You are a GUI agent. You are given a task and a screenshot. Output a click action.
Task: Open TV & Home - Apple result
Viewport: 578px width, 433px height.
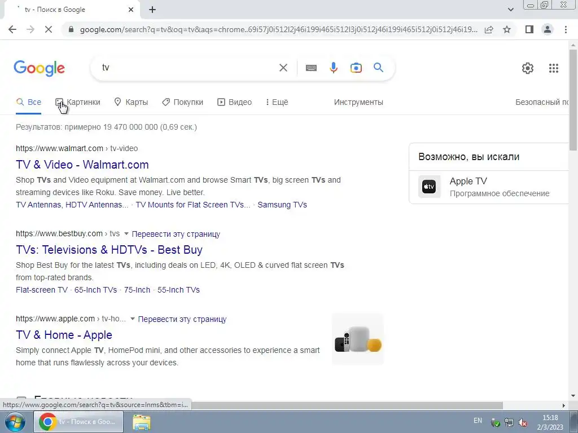[64, 335]
